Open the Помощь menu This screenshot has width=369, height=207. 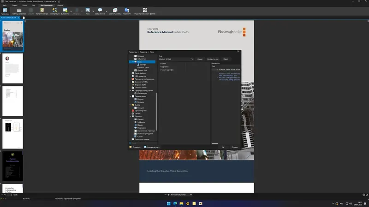60,5
